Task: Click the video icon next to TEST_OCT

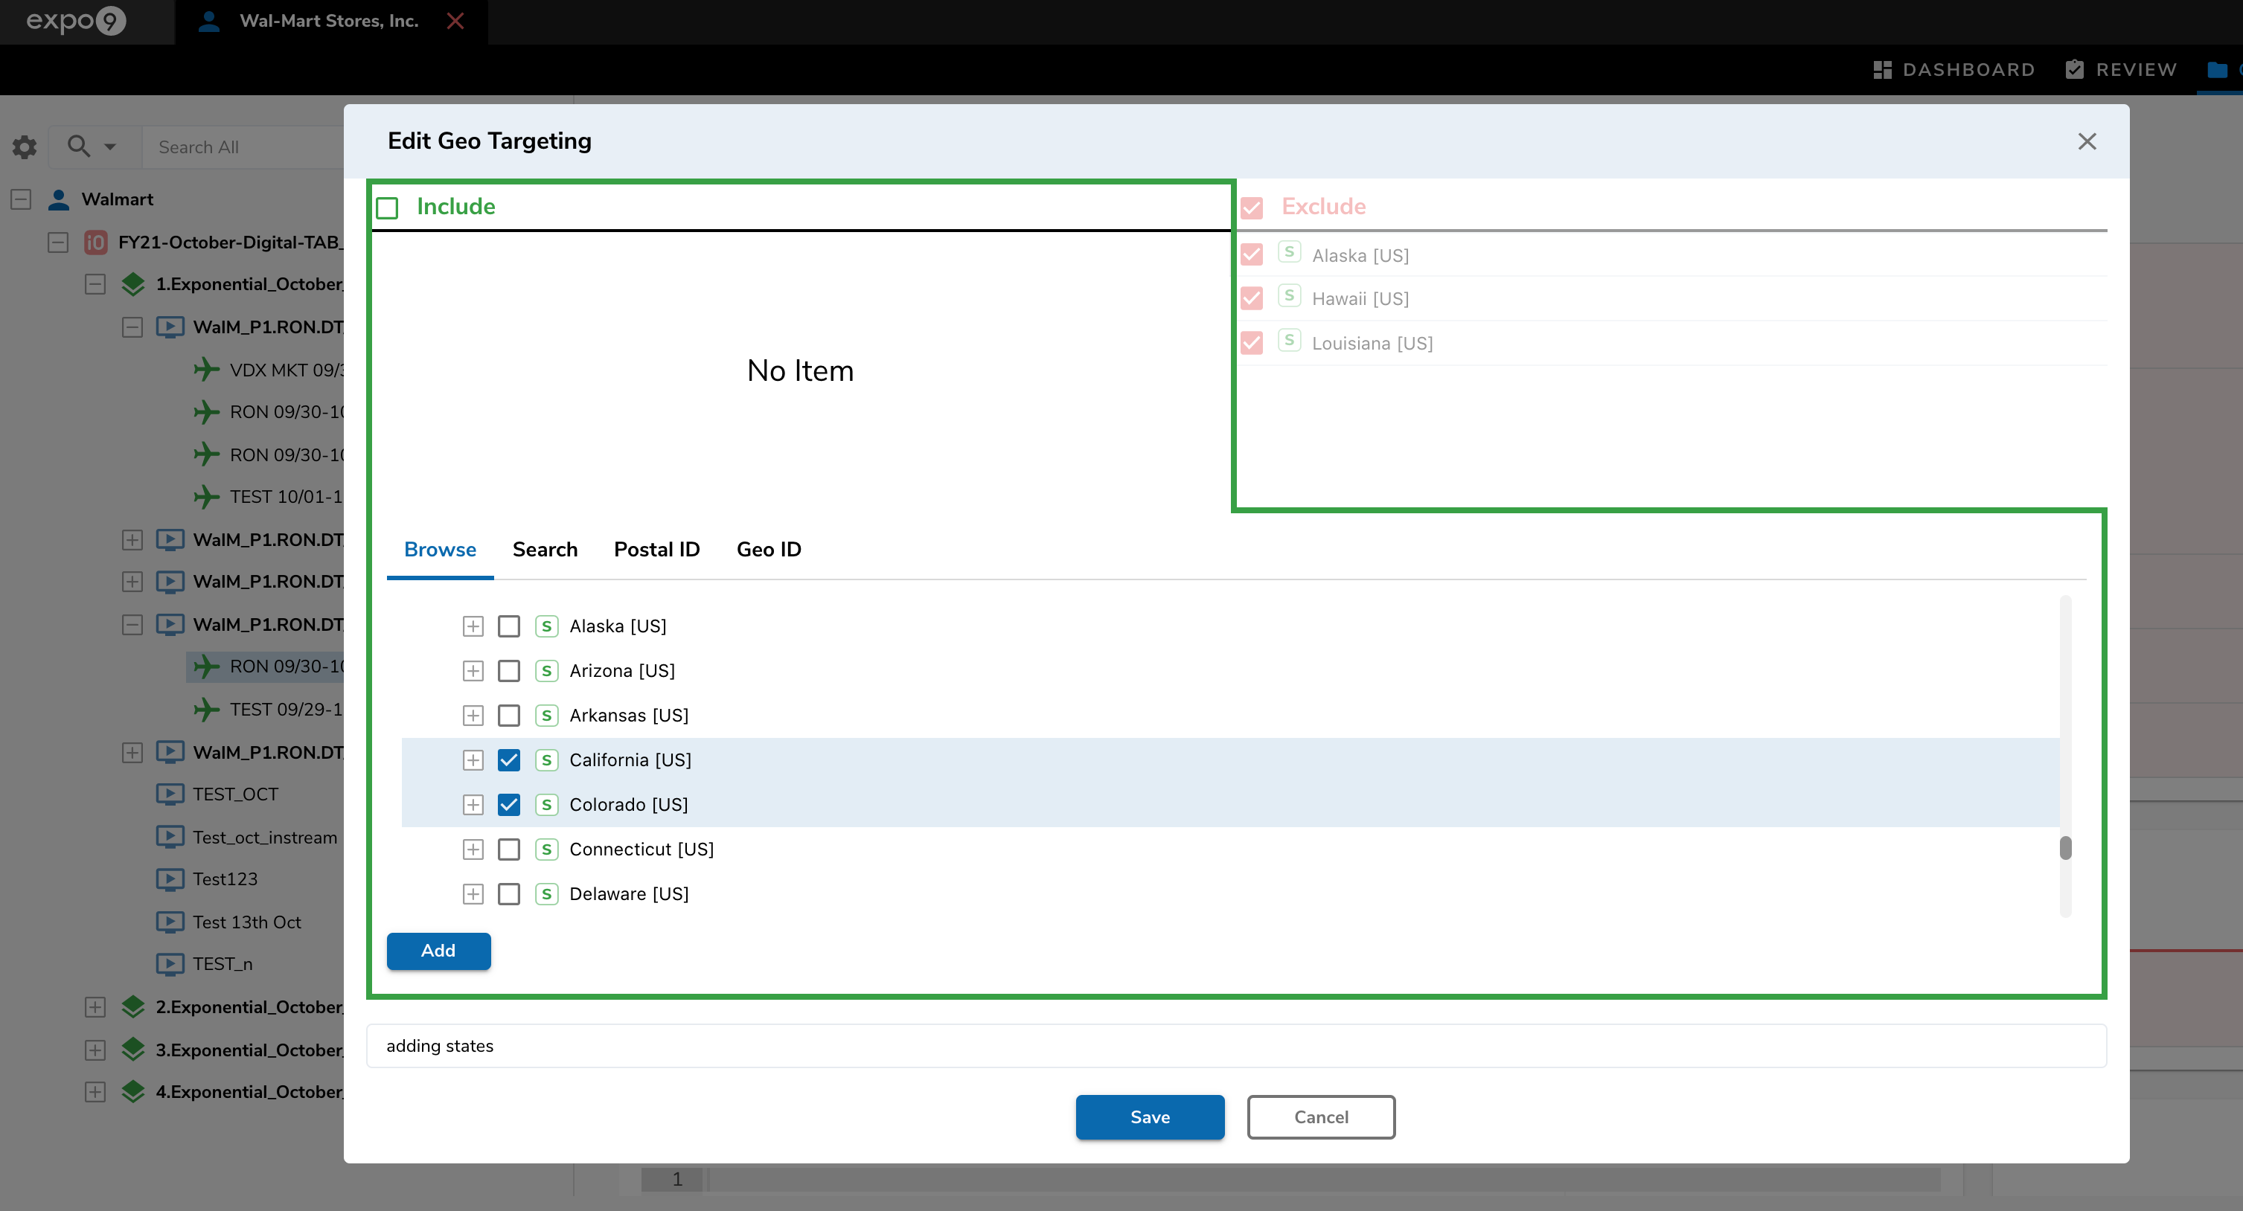Action: click(170, 794)
